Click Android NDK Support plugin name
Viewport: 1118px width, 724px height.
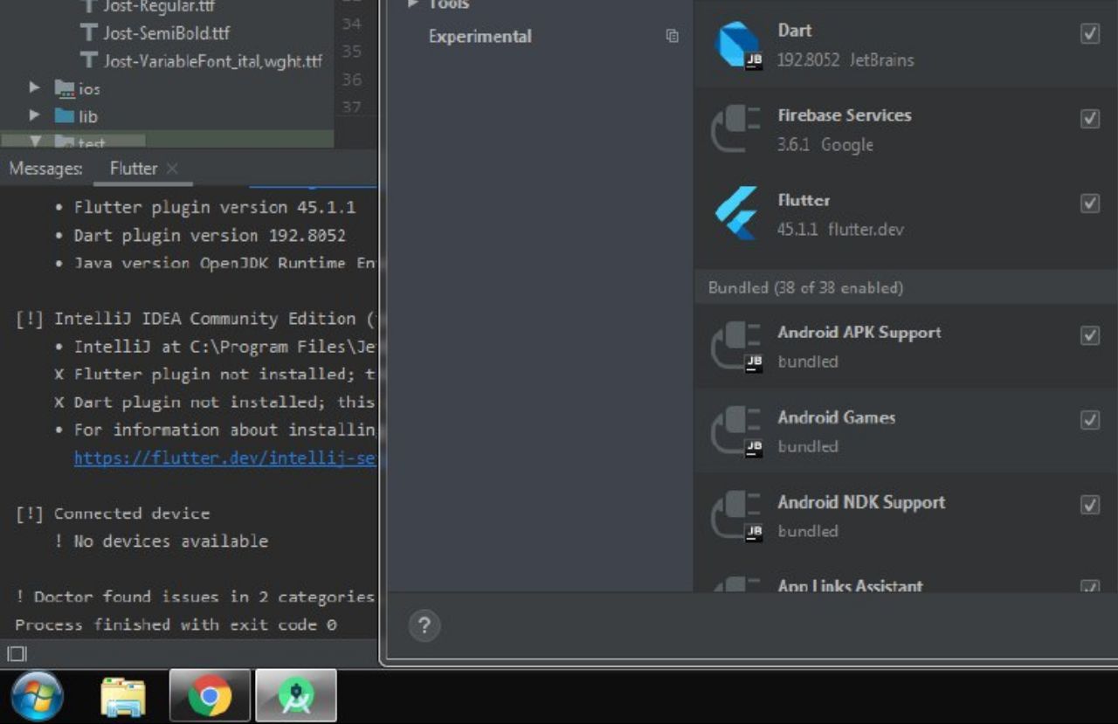(x=862, y=502)
